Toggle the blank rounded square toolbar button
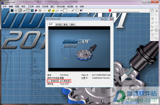This screenshot has height=105, width=160. click(65, 11)
